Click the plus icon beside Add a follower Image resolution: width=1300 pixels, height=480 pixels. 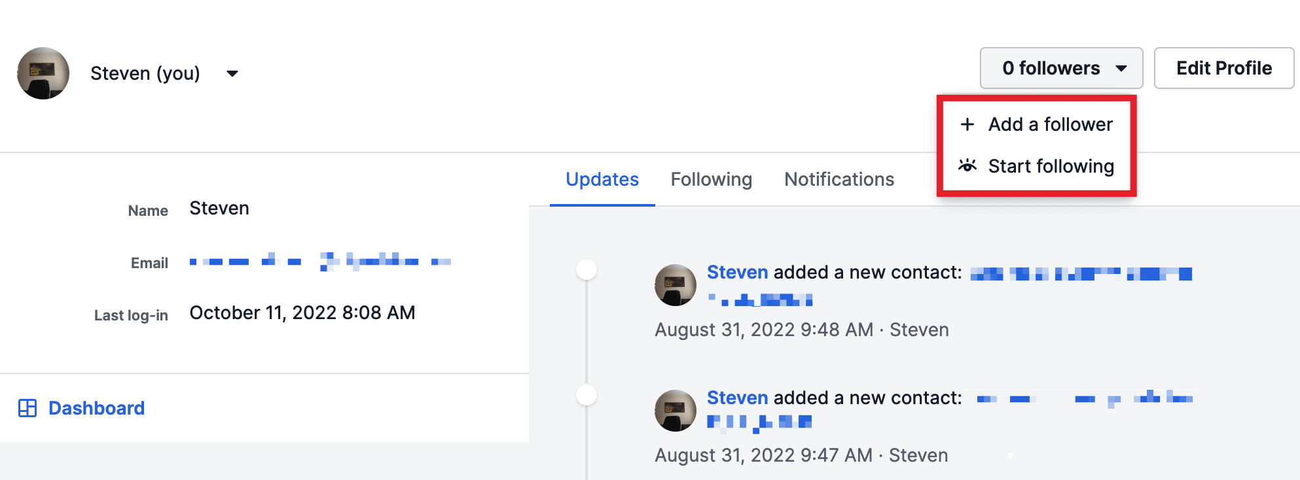(x=967, y=124)
